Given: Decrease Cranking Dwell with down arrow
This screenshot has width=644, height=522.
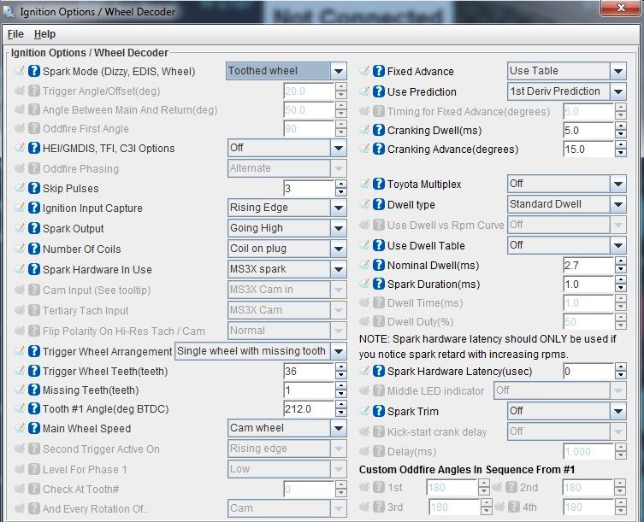Looking at the screenshot, I should (x=621, y=134).
